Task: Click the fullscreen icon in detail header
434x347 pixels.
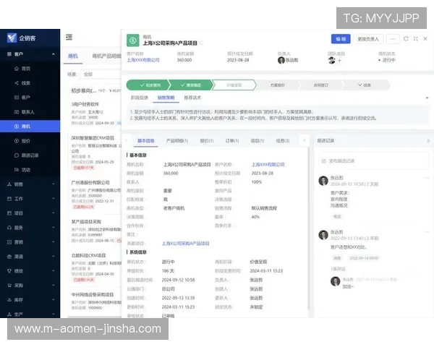Action: (x=415, y=39)
